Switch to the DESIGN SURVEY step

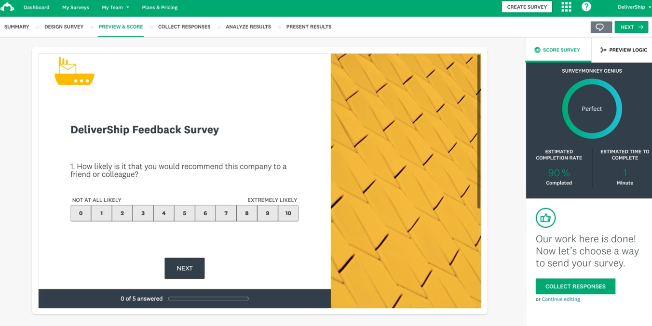point(64,27)
